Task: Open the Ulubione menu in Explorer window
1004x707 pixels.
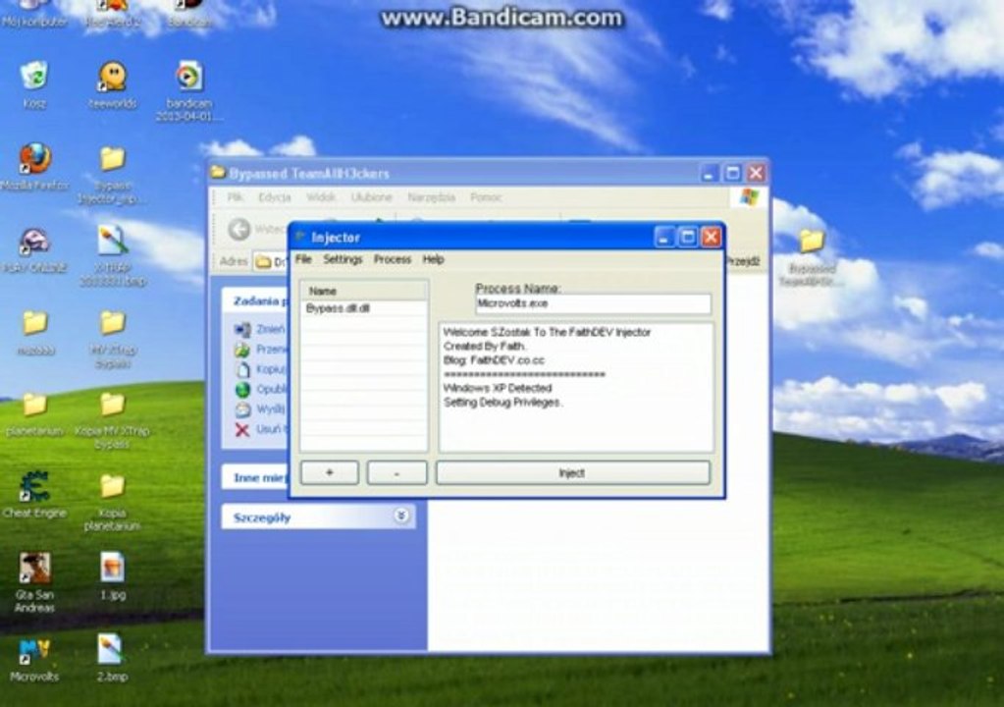Action: point(371,197)
